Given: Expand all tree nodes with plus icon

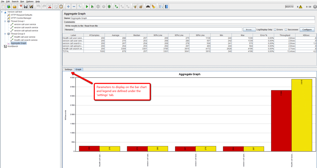Looking at the screenshot, I should [68, 7].
